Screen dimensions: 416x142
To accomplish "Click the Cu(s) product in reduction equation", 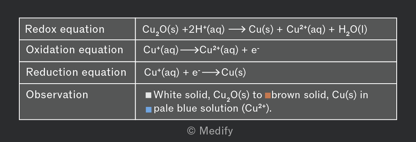I will [234, 72].
